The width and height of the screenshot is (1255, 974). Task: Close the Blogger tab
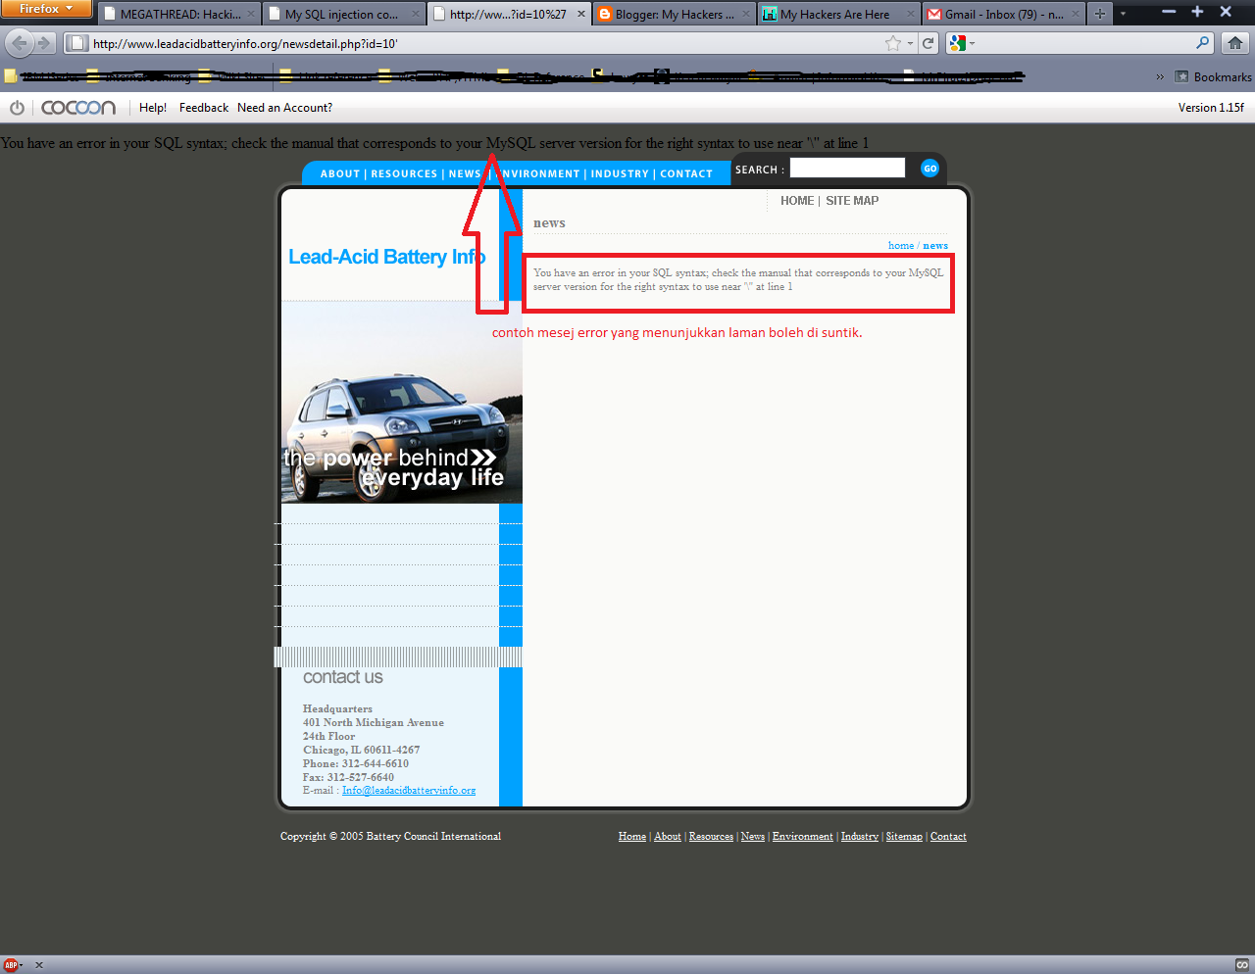click(747, 14)
